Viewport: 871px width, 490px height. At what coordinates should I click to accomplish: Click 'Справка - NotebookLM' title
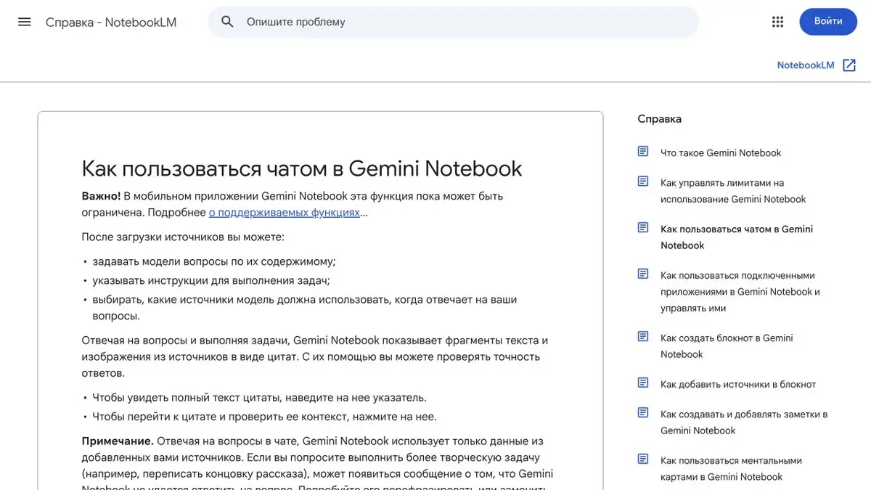point(111,22)
